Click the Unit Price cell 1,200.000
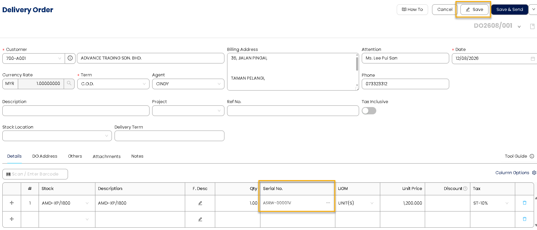Screen dimensions: 537x230 [402, 203]
